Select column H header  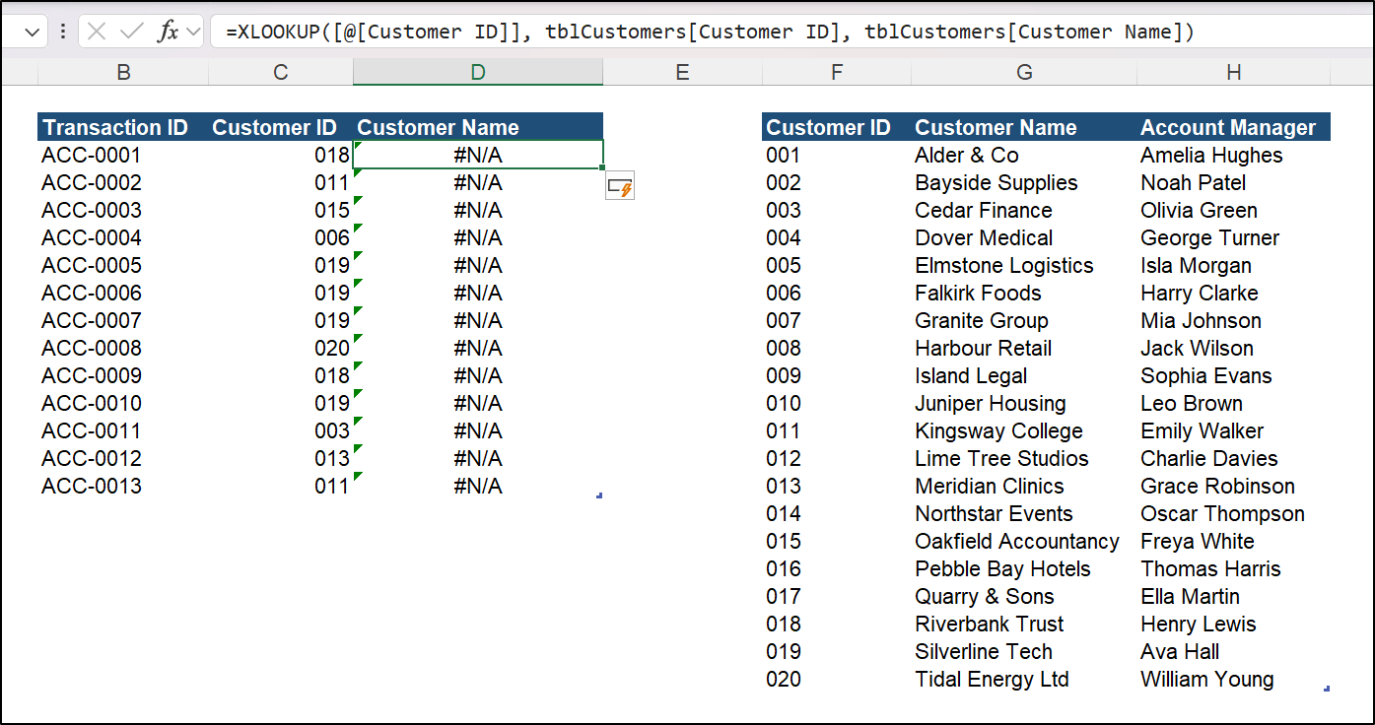pos(1234,72)
